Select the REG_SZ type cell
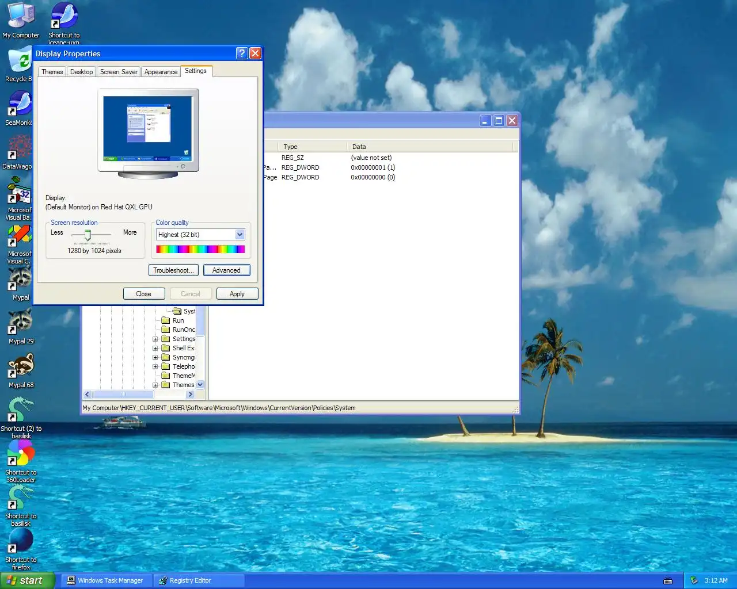The width and height of the screenshot is (737, 589). [292, 158]
